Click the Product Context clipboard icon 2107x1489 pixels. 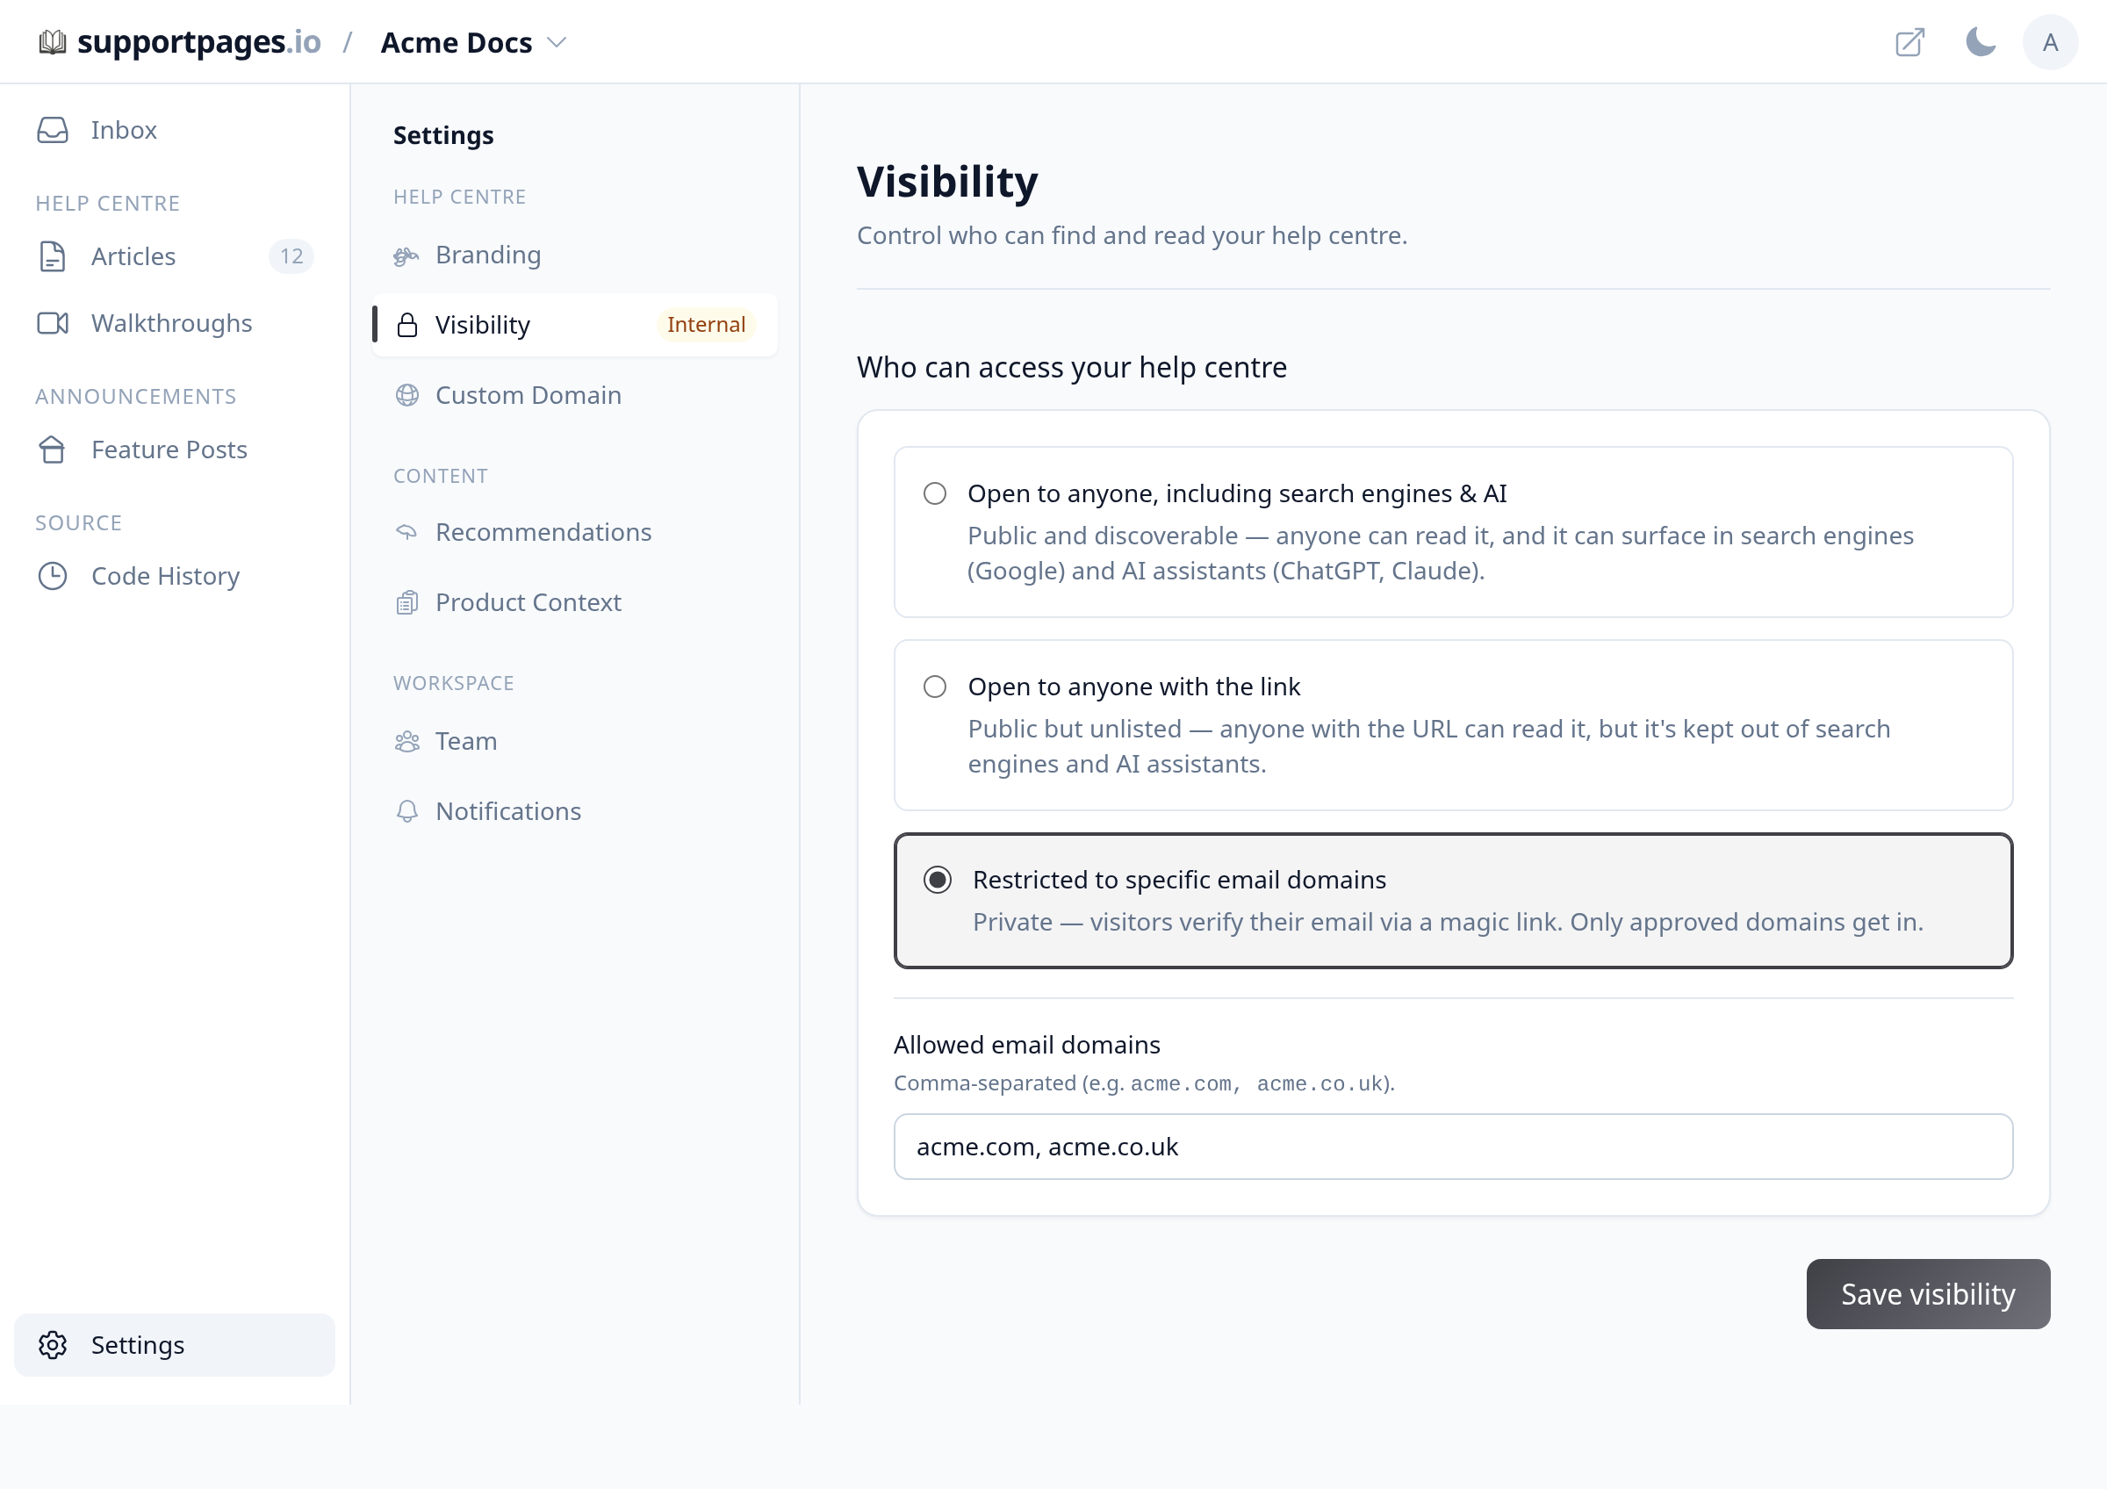406,603
